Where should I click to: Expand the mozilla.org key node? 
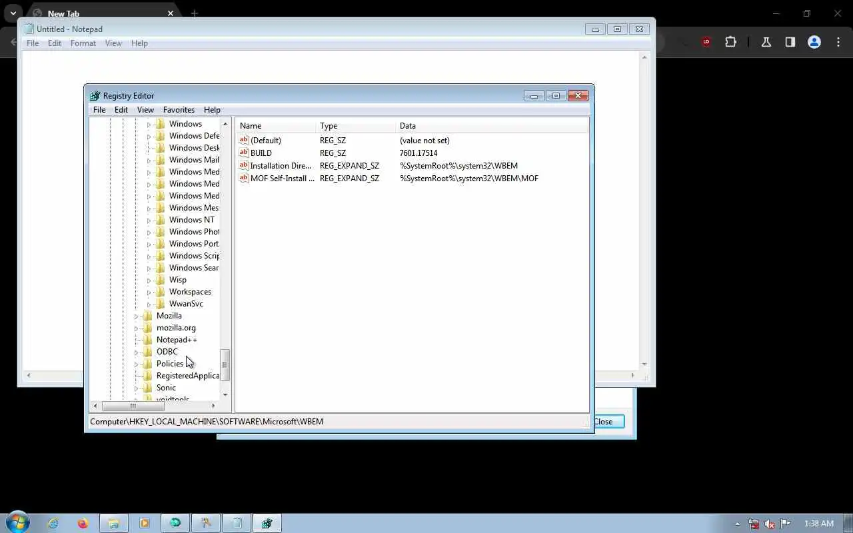[x=137, y=328]
